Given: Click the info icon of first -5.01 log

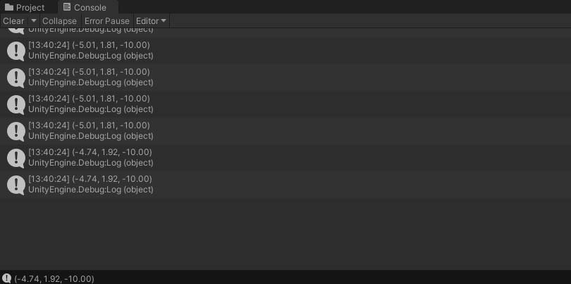Looking at the screenshot, I should [x=16, y=50].
